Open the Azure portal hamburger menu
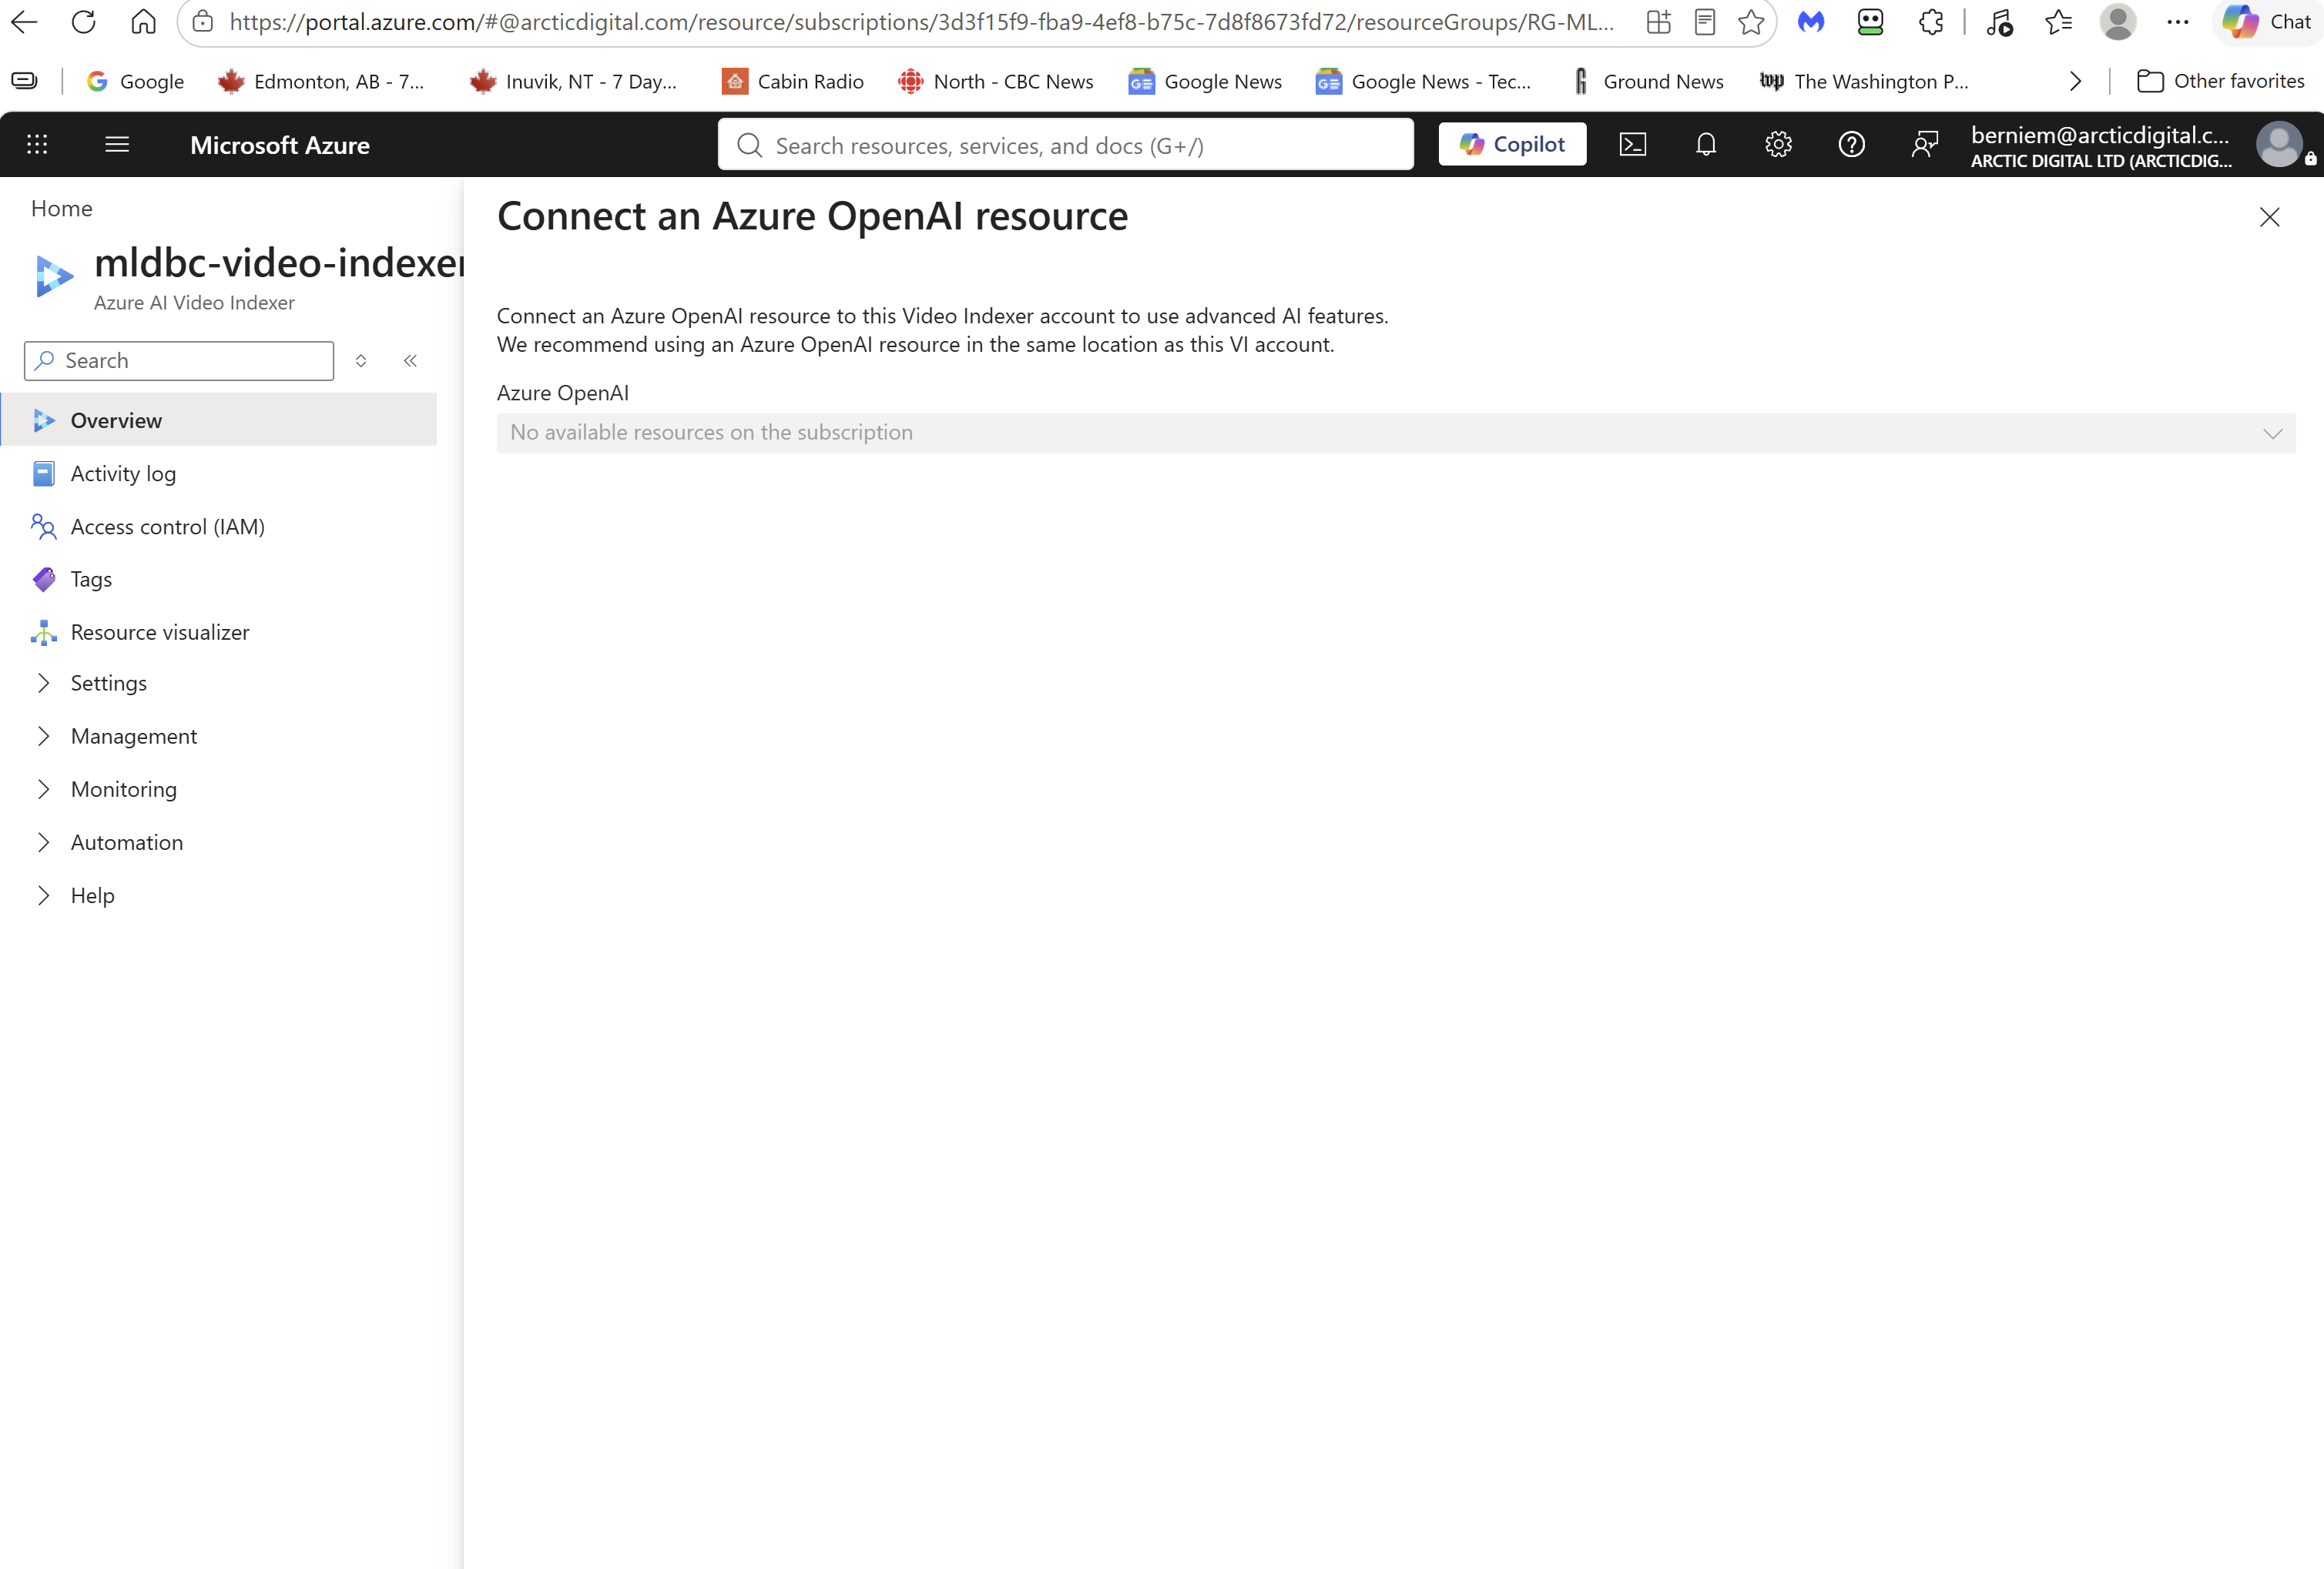 [x=117, y=145]
